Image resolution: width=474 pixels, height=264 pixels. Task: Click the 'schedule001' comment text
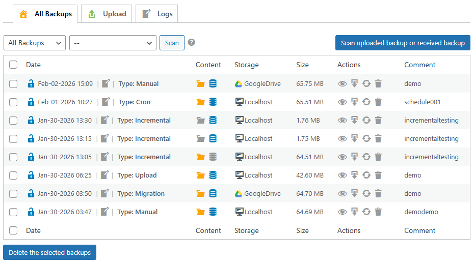[423, 102]
